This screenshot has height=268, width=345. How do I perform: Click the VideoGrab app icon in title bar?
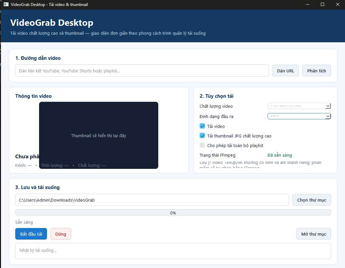pos(6,4)
